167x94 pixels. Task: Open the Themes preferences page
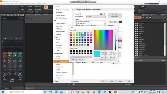(x=58, y=59)
